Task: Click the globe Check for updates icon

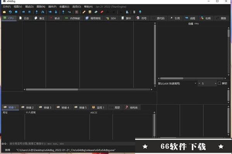Action: [140, 12]
